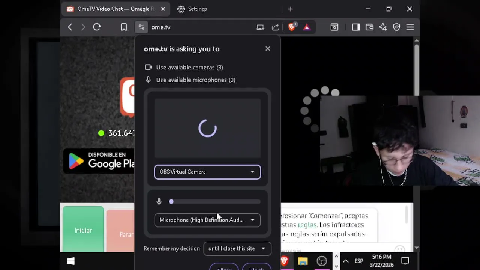Viewport: 480px width, 270px height.
Task: Click the install app icon in the address bar
Action: pyautogui.click(x=260, y=27)
